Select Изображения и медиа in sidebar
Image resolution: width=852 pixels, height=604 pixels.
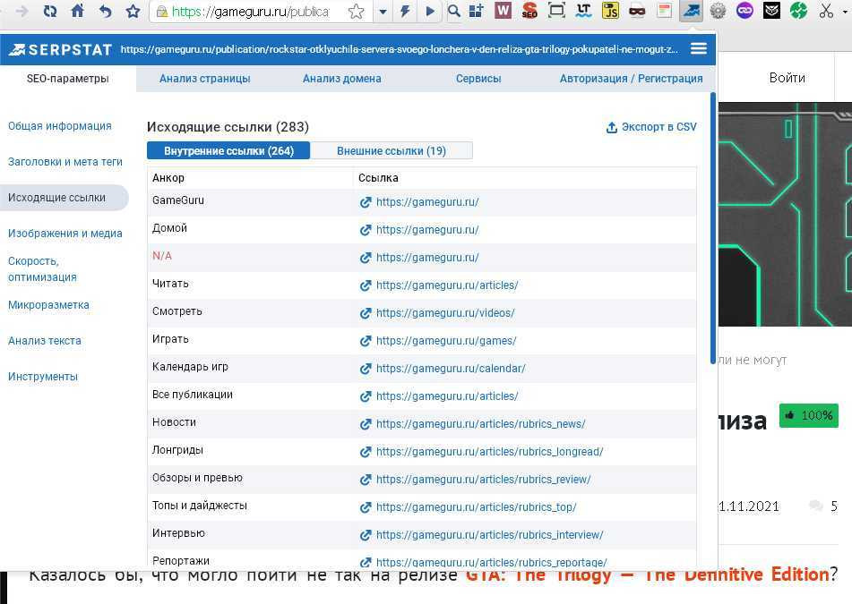pyautogui.click(x=65, y=234)
